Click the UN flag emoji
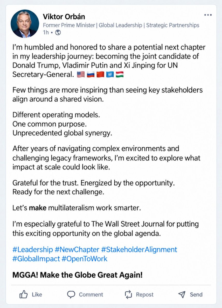This screenshot has height=308, width=222. [110, 74]
